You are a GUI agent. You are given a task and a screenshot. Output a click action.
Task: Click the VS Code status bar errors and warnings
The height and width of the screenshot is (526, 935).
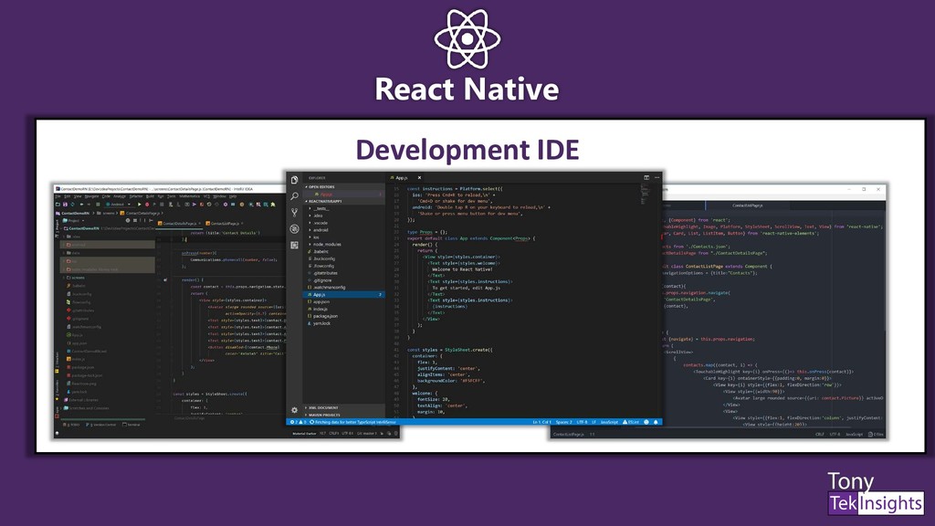click(x=299, y=422)
